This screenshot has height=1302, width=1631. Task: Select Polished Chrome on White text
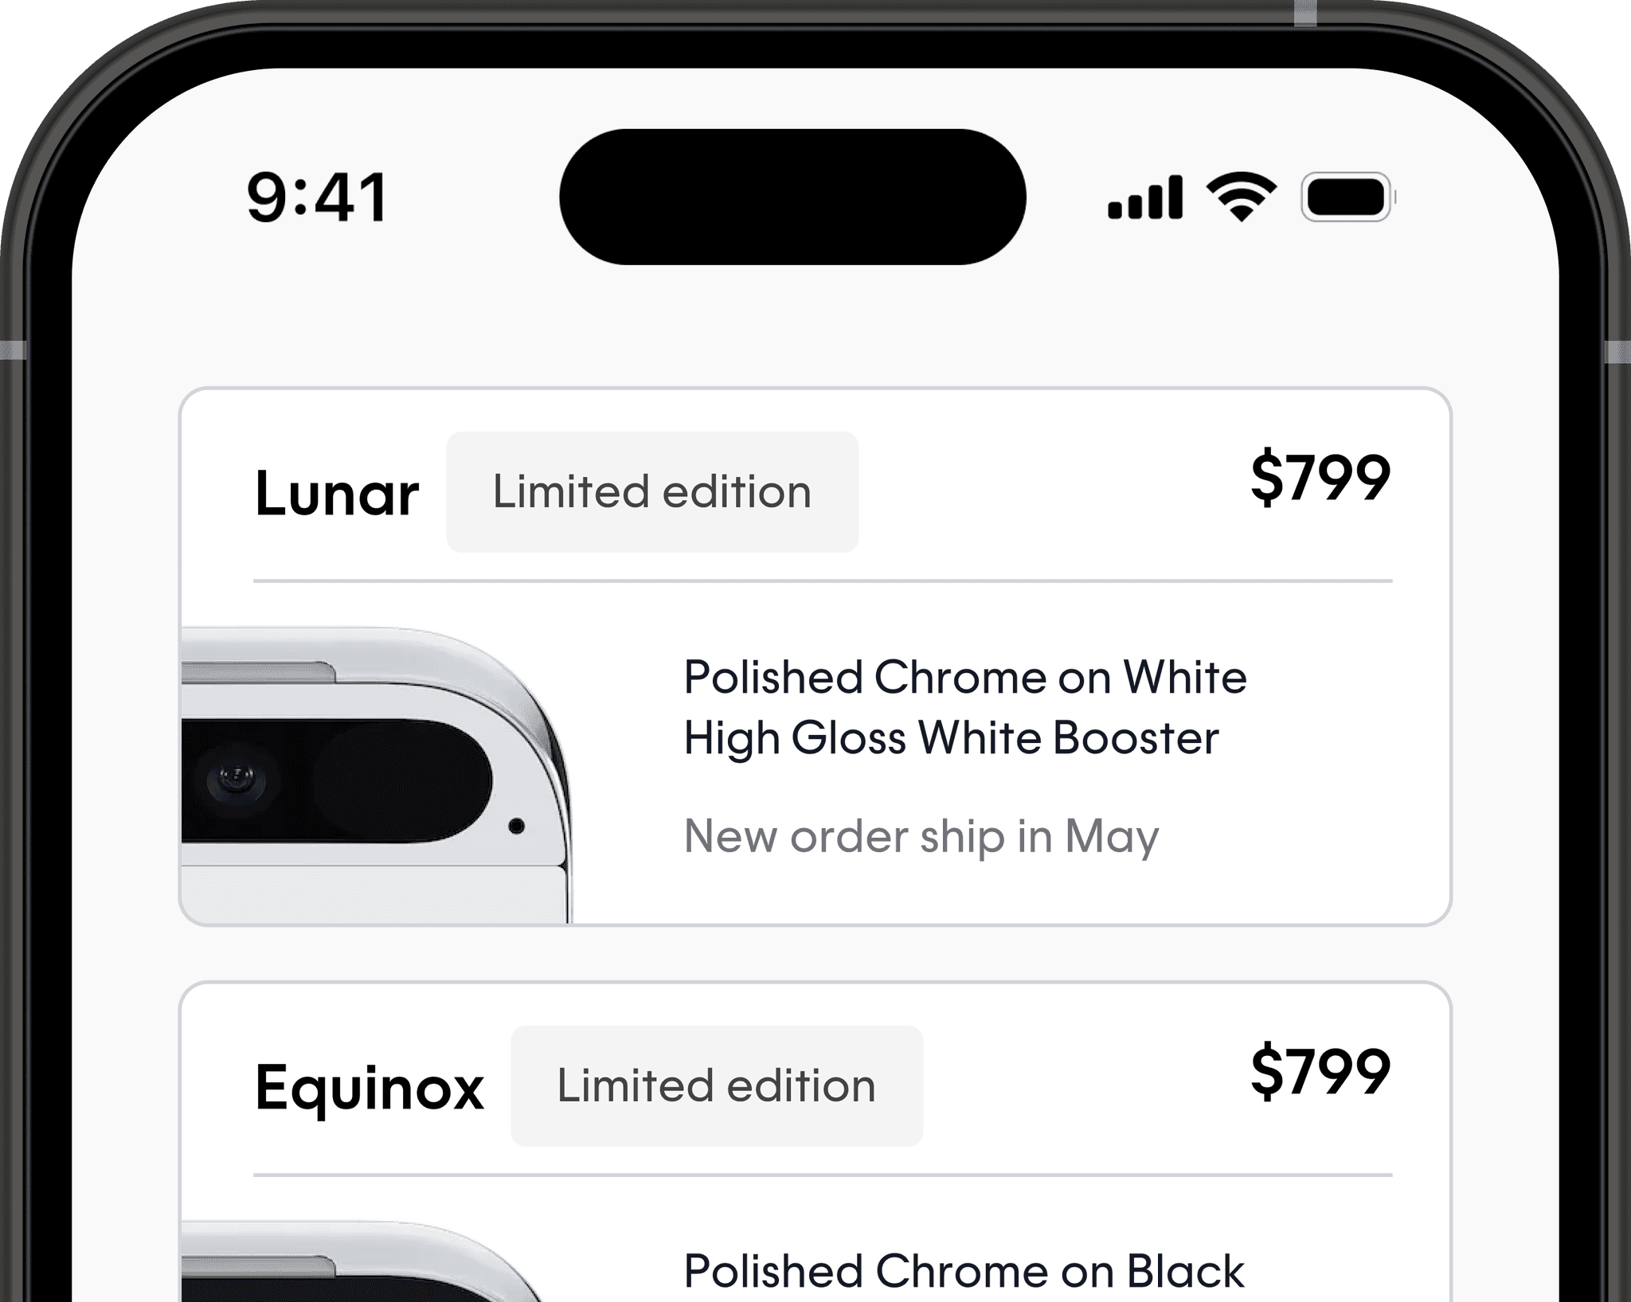965,678
